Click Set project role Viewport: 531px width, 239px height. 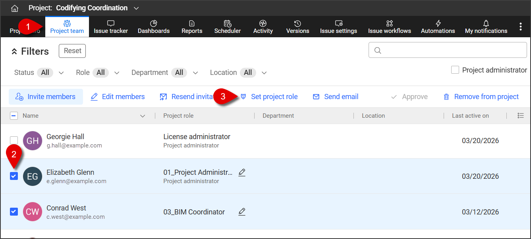(269, 97)
